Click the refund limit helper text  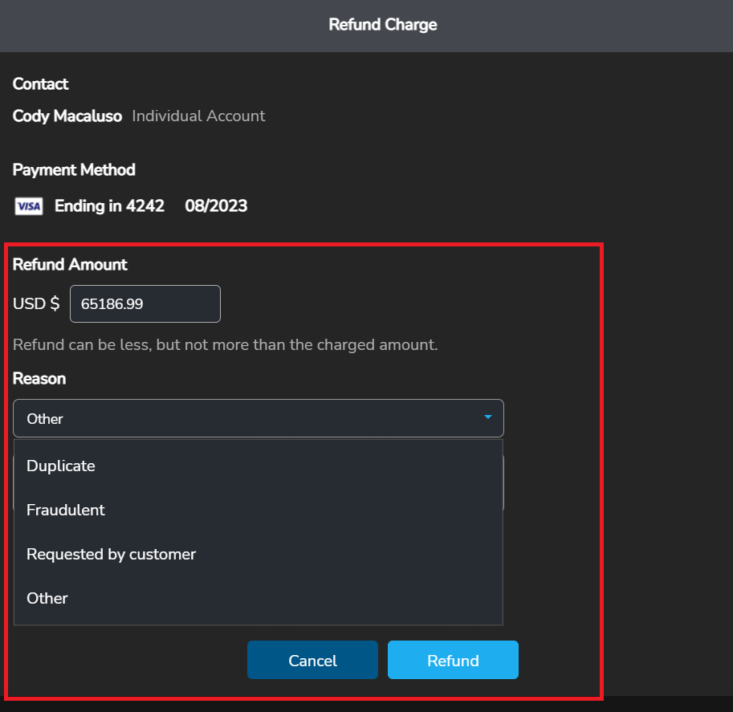tap(225, 346)
